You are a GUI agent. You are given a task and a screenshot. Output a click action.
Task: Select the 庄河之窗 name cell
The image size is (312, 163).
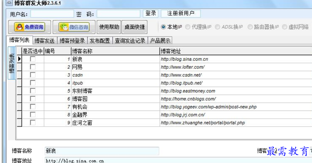[x=116, y=122]
